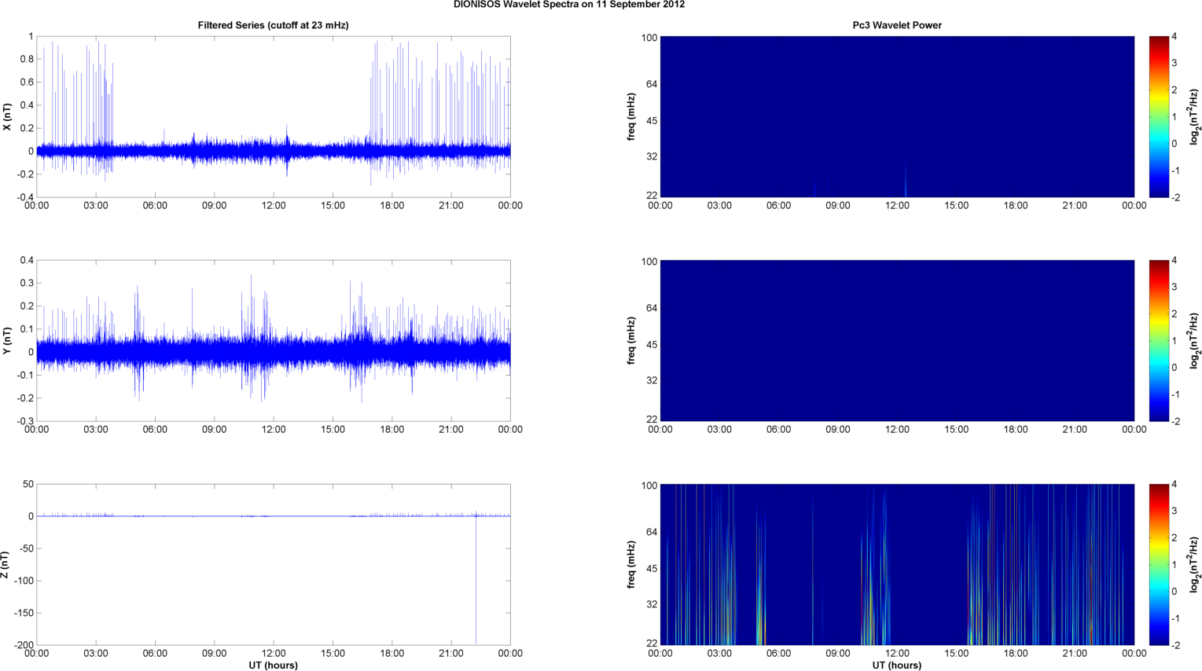Click the "-100" tick on the Z axis
1202x671 pixels.
pyautogui.click(x=24, y=581)
